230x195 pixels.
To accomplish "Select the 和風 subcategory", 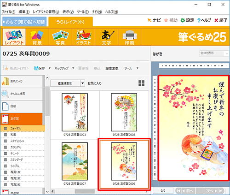I will [23, 135].
